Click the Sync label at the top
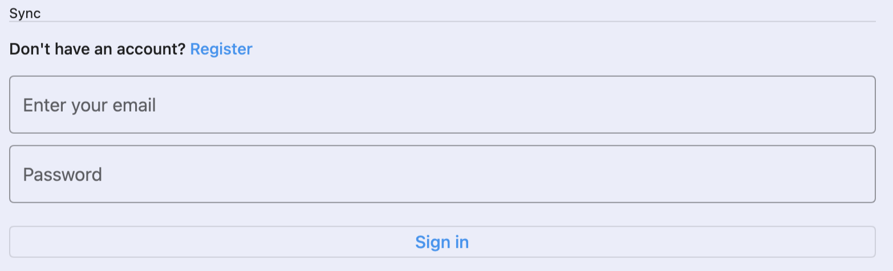This screenshot has width=893, height=271. [25, 14]
